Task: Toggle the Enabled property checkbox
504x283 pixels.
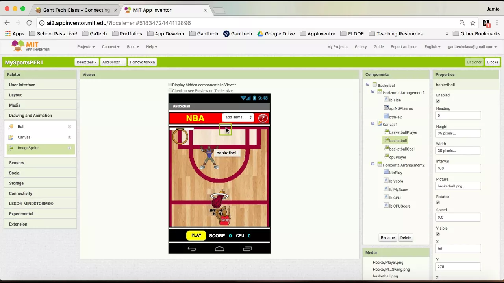Action: pyautogui.click(x=438, y=101)
